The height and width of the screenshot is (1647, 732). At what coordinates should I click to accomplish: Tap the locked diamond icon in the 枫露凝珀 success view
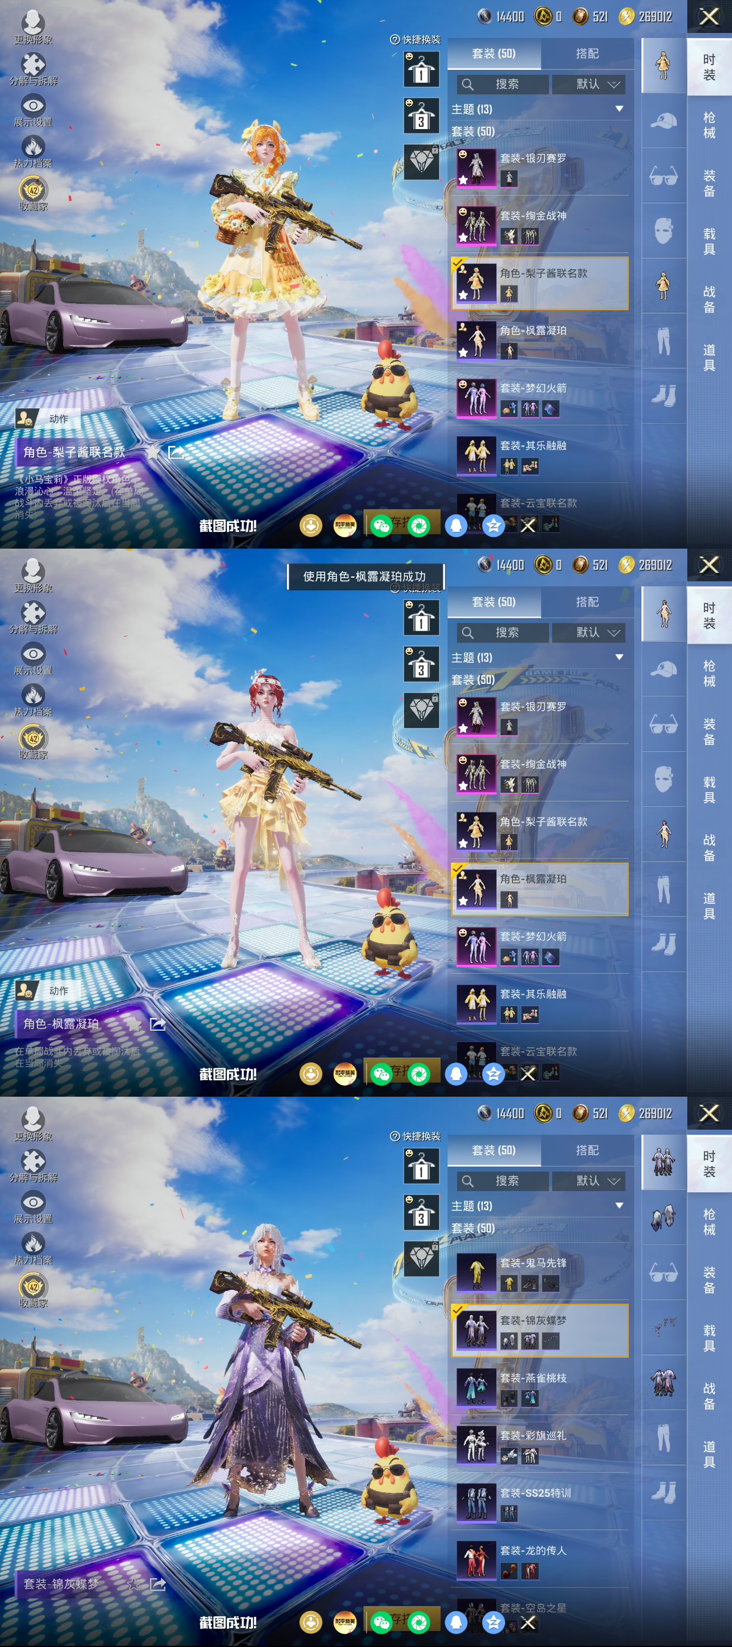point(421,710)
